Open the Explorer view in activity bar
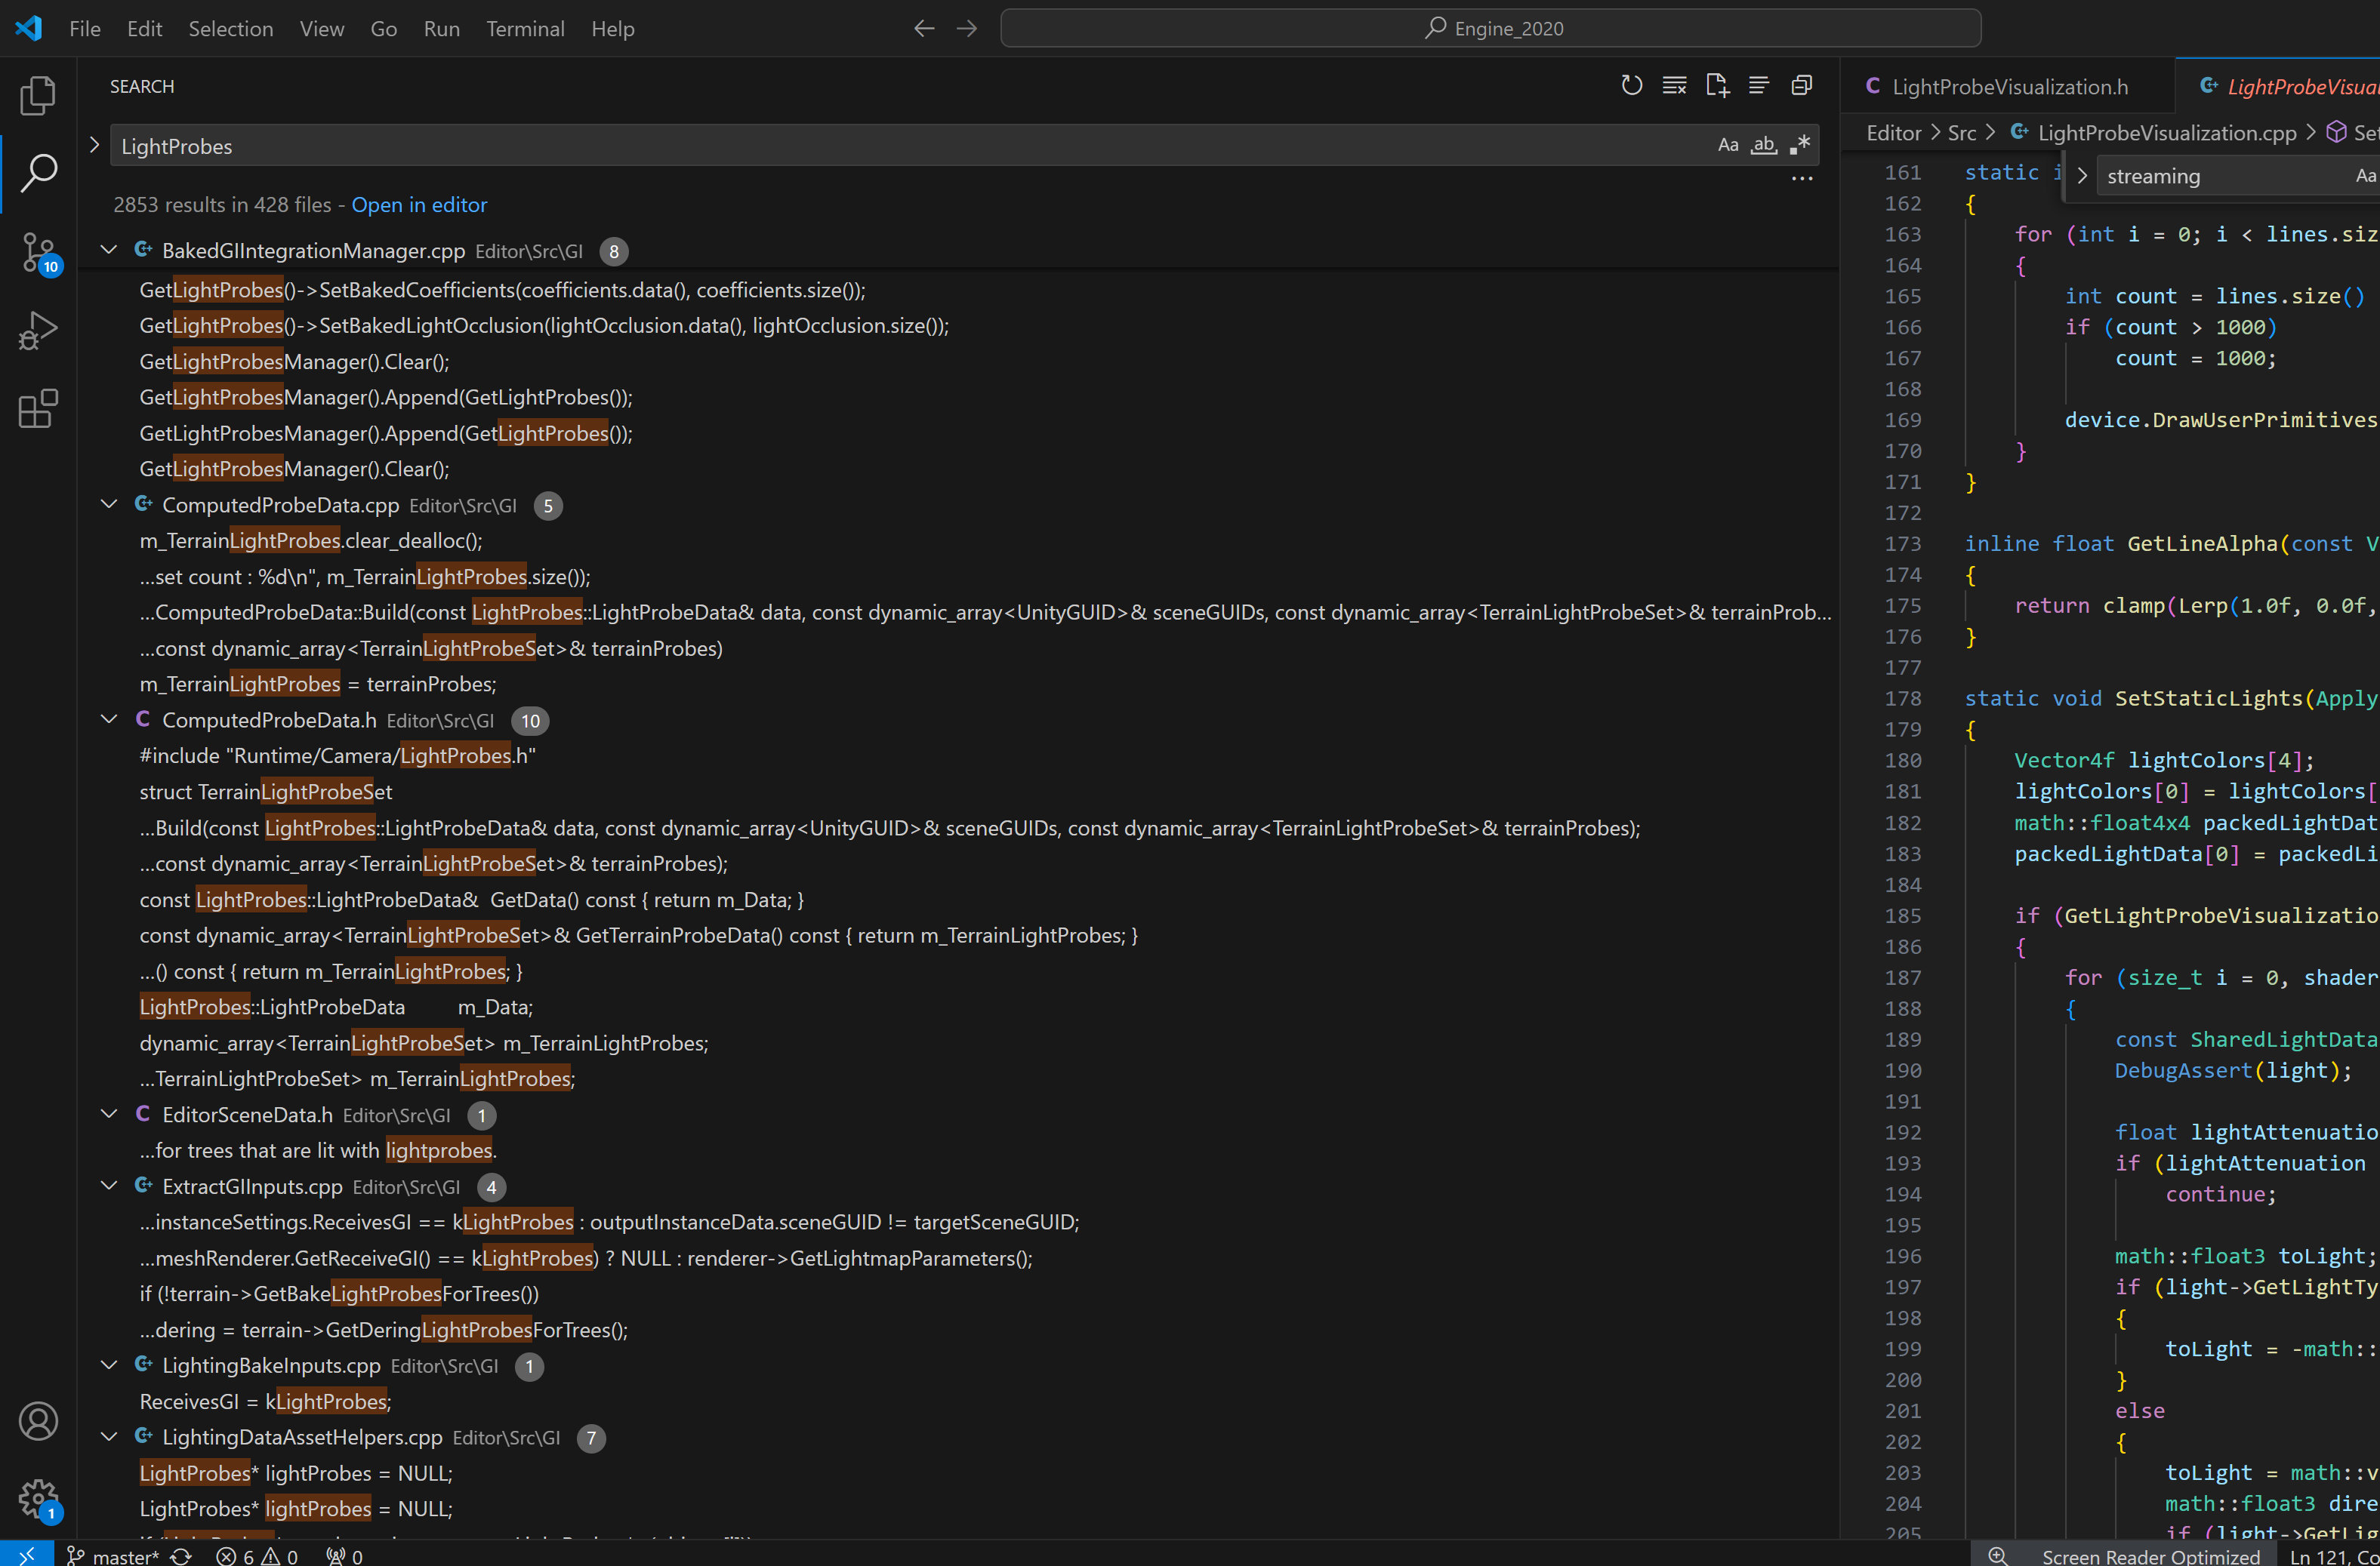Viewport: 2380px width, 1566px height. [x=38, y=96]
